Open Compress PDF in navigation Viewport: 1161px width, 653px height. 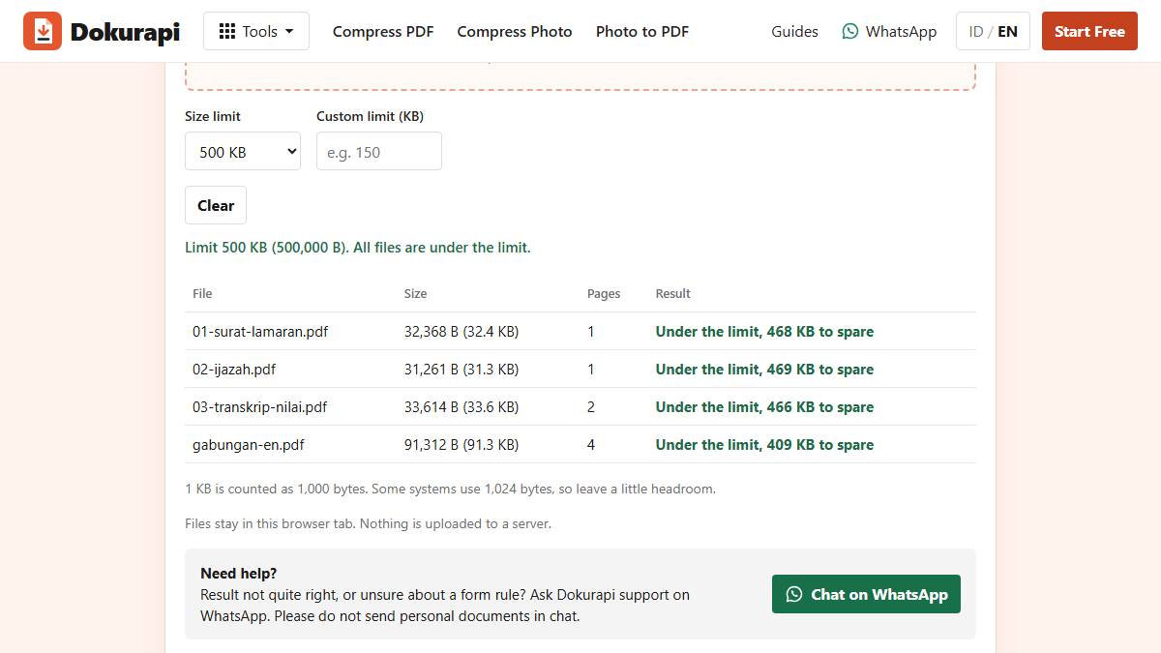click(x=383, y=31)
